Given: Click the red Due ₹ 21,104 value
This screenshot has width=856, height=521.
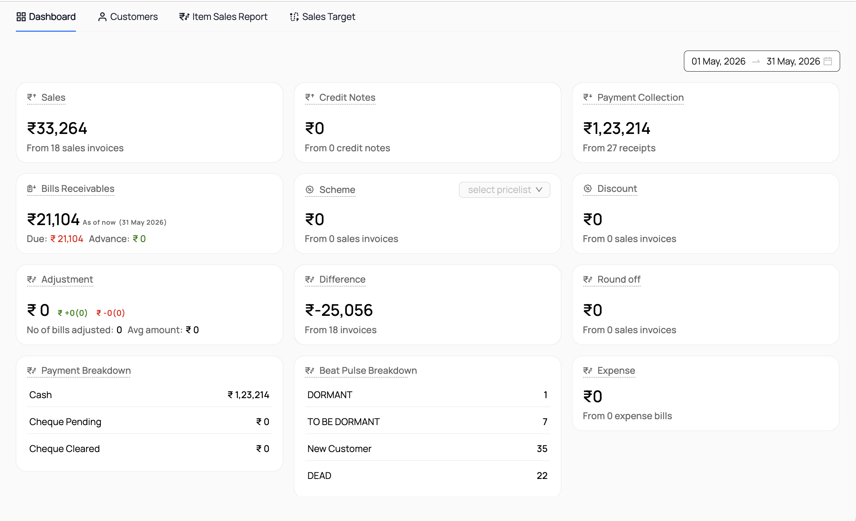Looking at the screenshot, I should pos(67,239).
